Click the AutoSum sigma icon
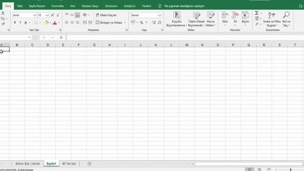The image size is (304, 171). point(257,13)
